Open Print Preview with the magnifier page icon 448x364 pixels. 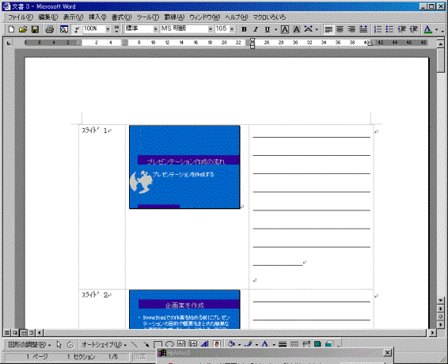click(x=63, y=29)
